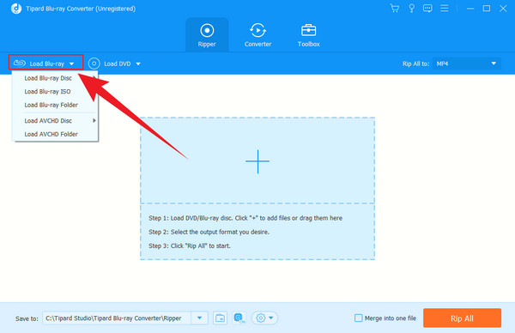Click the Tipard app logo icon
Screen dimensions: 515x333
[x=16, y=9]
